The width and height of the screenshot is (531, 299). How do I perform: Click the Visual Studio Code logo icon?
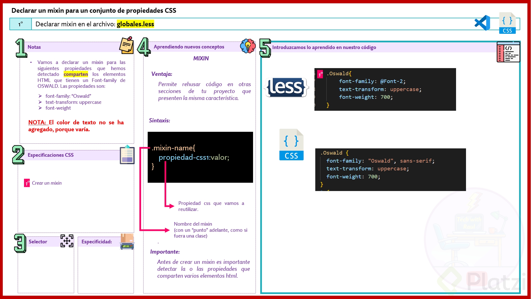tap(482, 23)
